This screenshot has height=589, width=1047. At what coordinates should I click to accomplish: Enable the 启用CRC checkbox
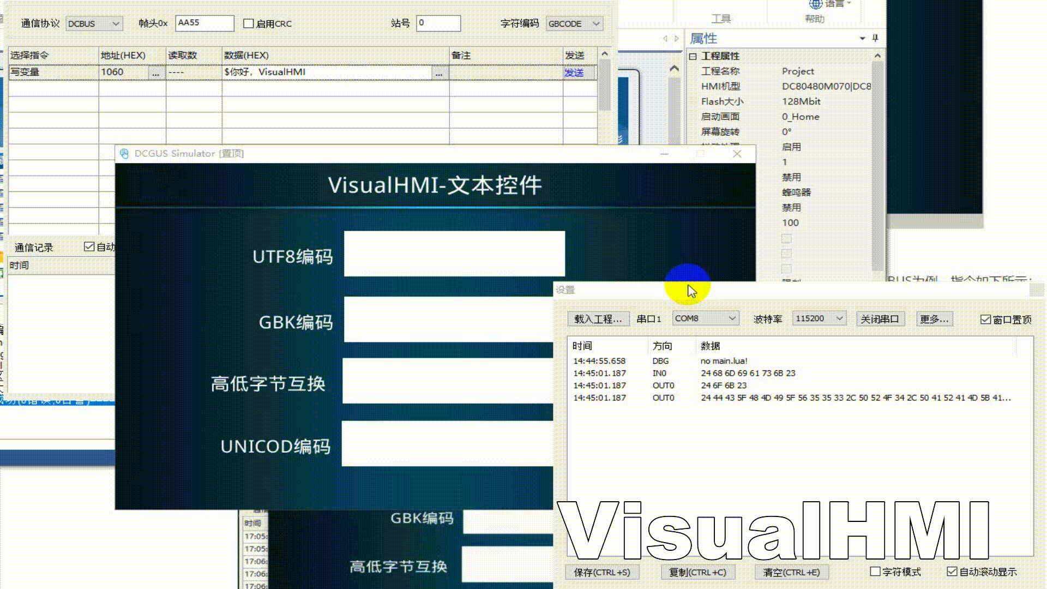point(249,23)
